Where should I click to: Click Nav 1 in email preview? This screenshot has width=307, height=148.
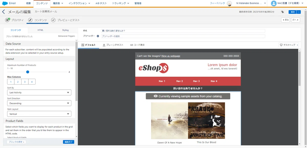click(162, 81)
